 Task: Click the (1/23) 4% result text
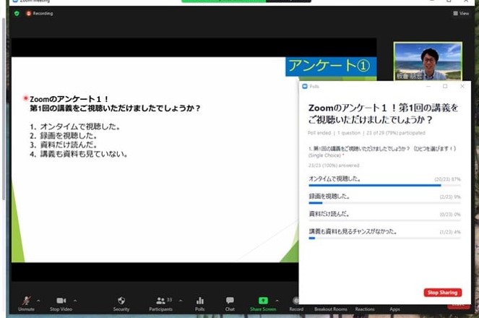pos(450,232)
